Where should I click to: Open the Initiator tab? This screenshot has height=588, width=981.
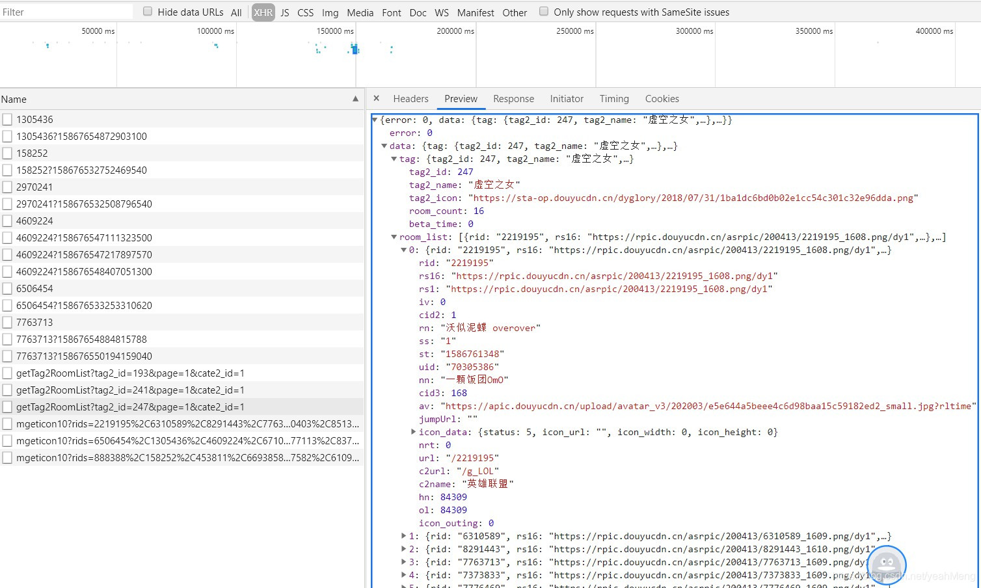tap(567, 99)
